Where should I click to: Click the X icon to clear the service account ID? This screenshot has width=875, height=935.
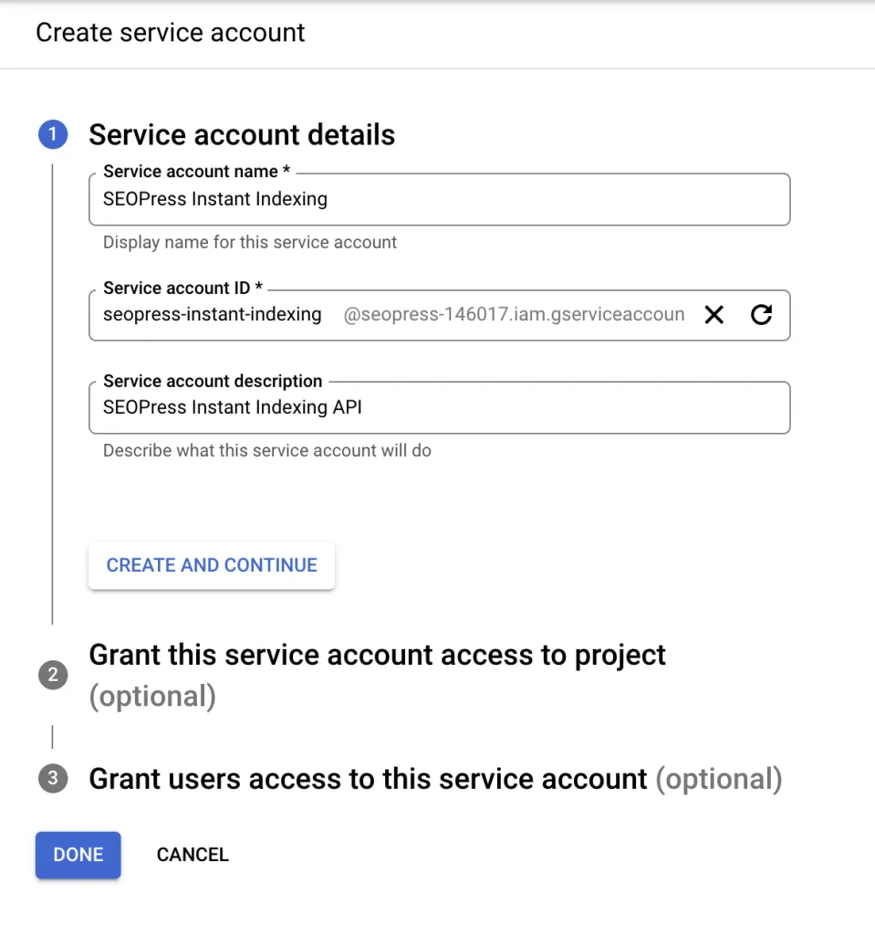coord(714,315)
